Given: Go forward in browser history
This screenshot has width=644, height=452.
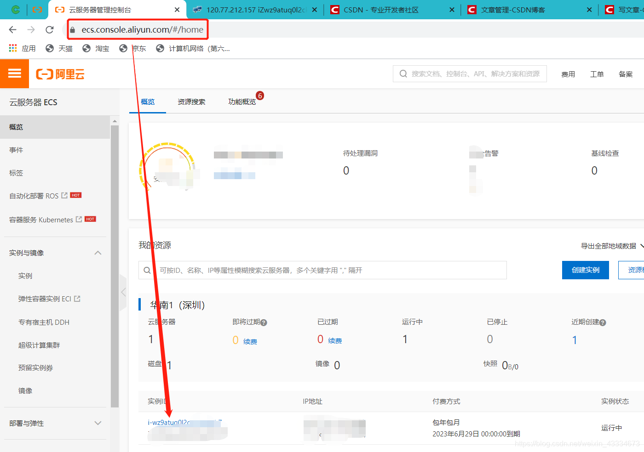Looking at the screenshot, I should click(x=31, y=30).
